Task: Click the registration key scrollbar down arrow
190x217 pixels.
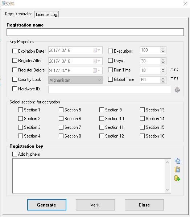Action: (167, 189)
